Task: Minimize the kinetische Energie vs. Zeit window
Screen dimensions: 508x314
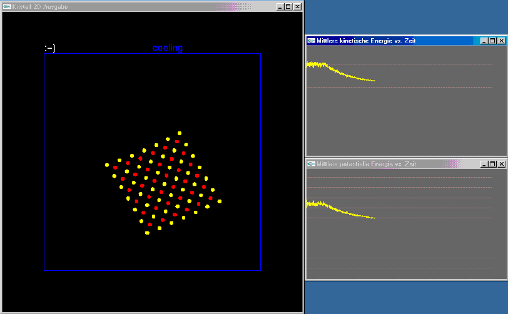Action: click(484, 41)
